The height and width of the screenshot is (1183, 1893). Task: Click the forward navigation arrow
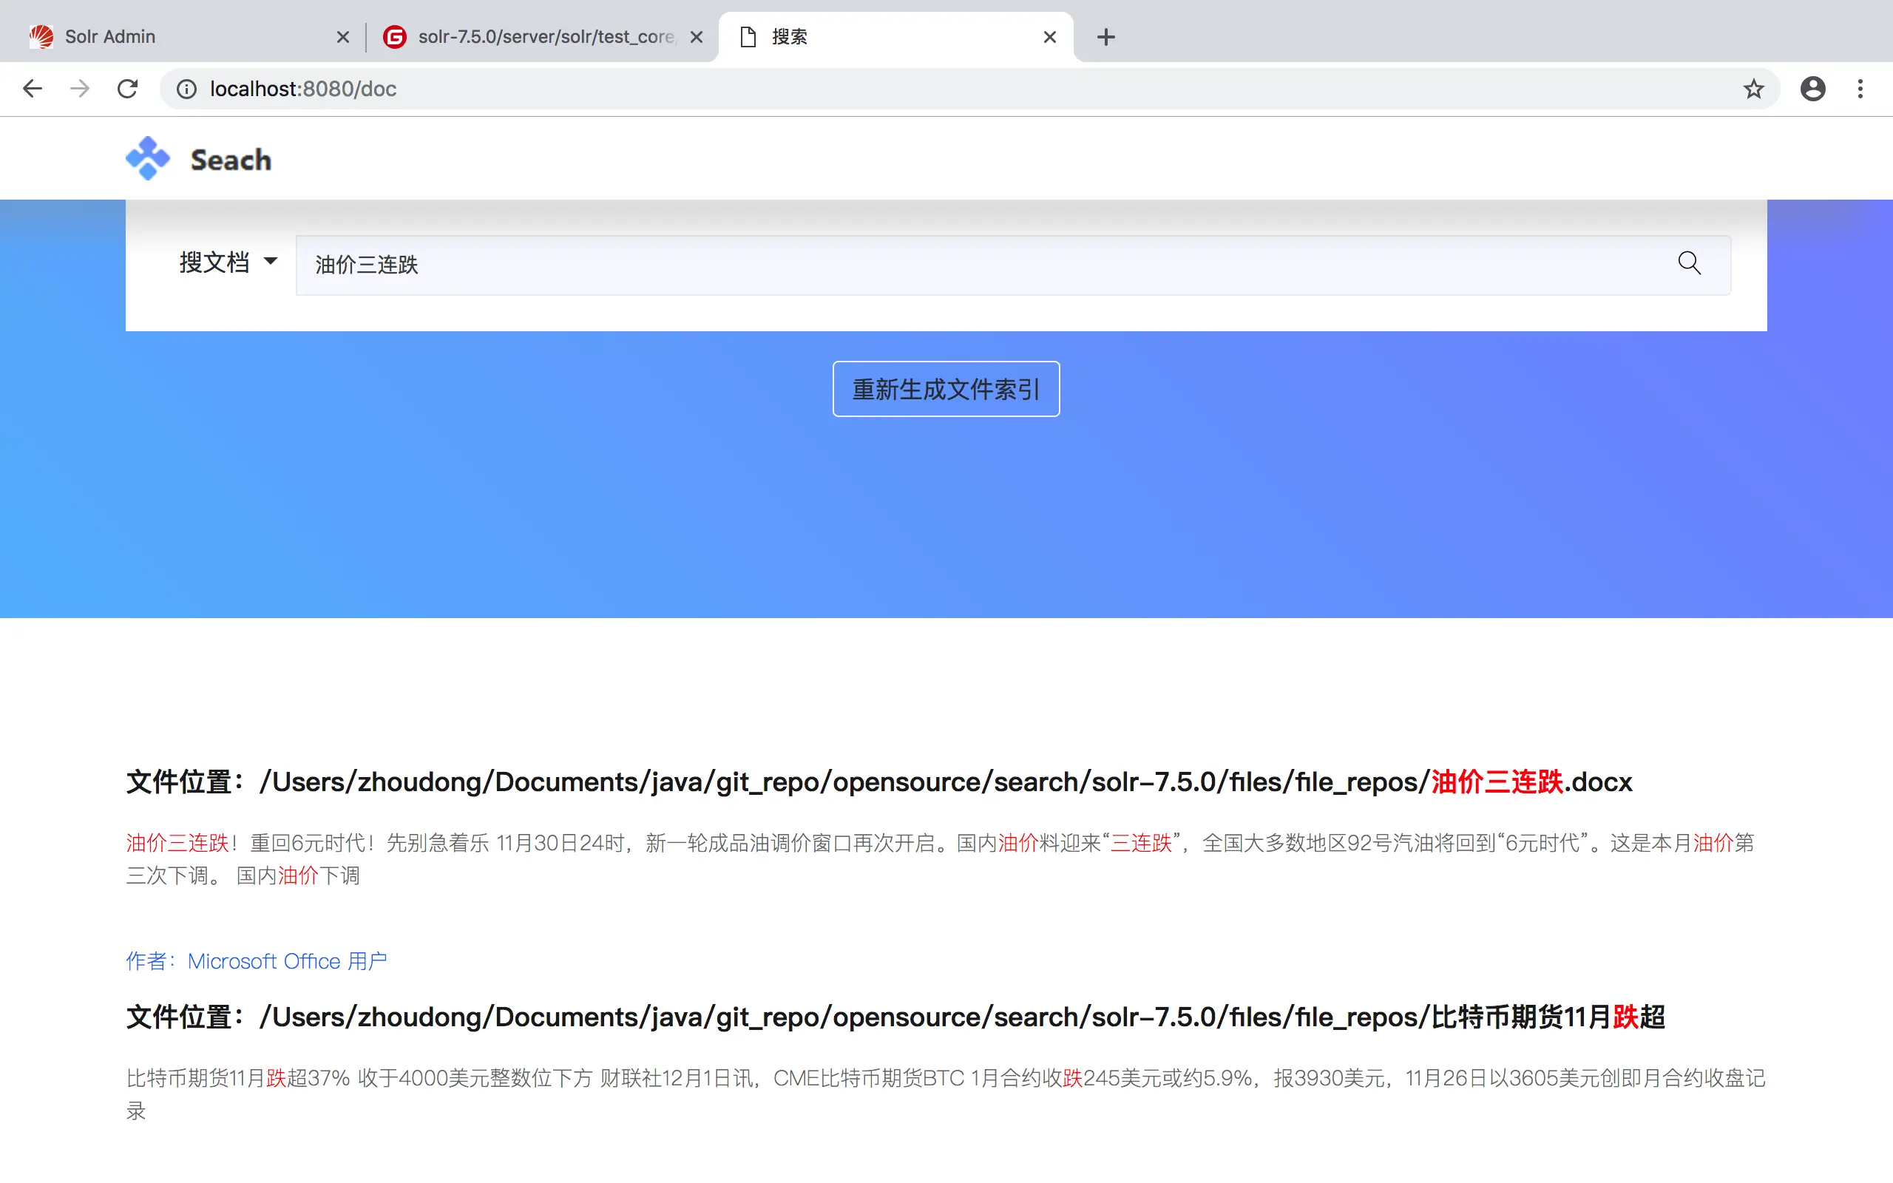[80, 89]
